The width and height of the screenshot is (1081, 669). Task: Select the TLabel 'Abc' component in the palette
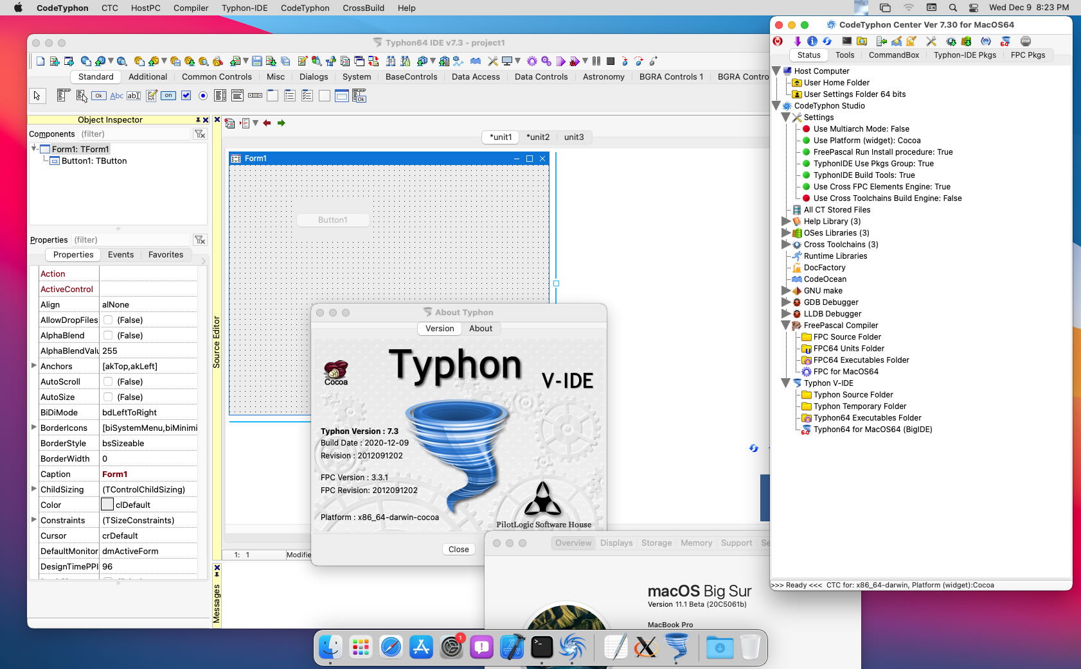point(116,96)
